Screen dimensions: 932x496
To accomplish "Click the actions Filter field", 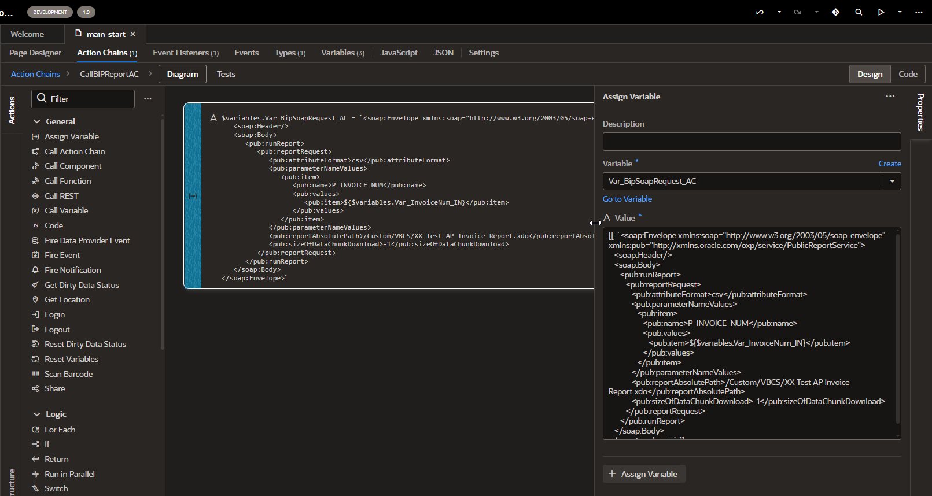I will [x=83, y=99].
